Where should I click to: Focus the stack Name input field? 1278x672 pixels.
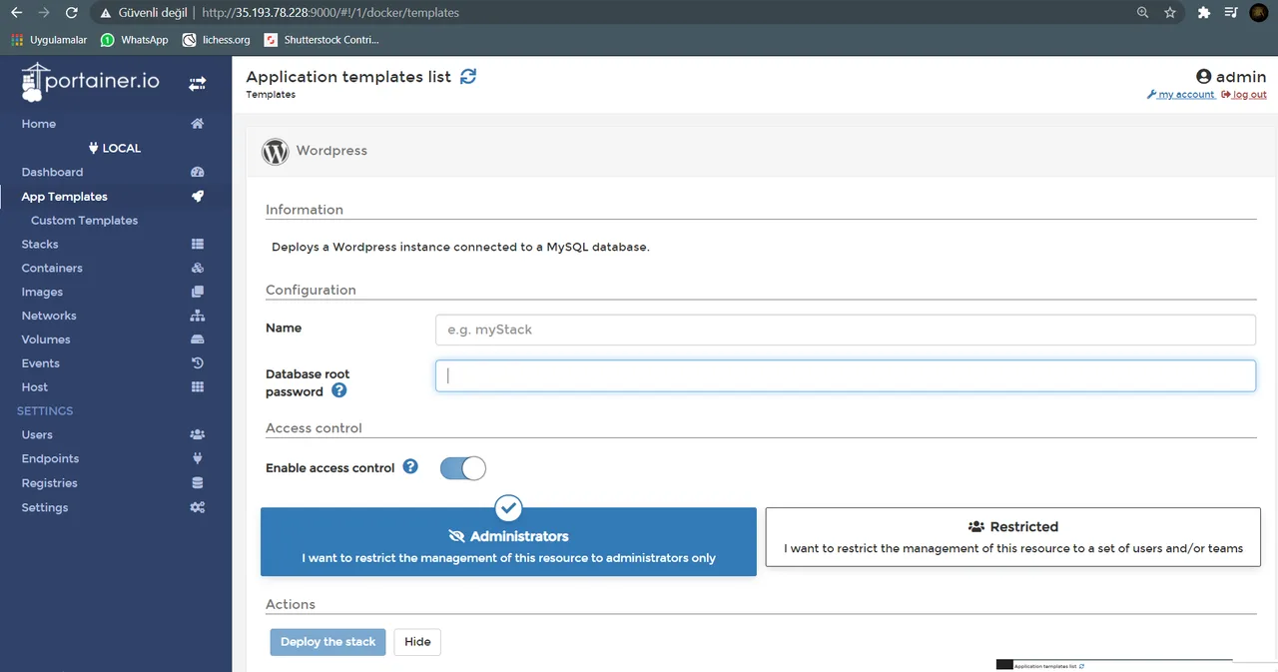846,330
